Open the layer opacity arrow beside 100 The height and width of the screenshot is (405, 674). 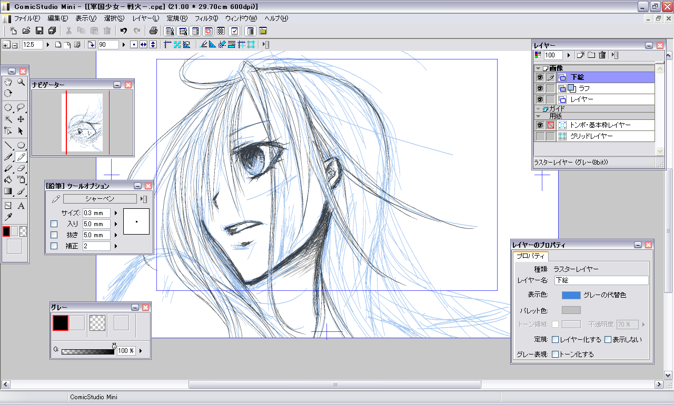568,55
